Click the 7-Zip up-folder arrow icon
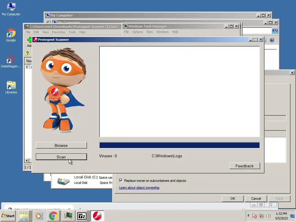 [x=27, y=53]
